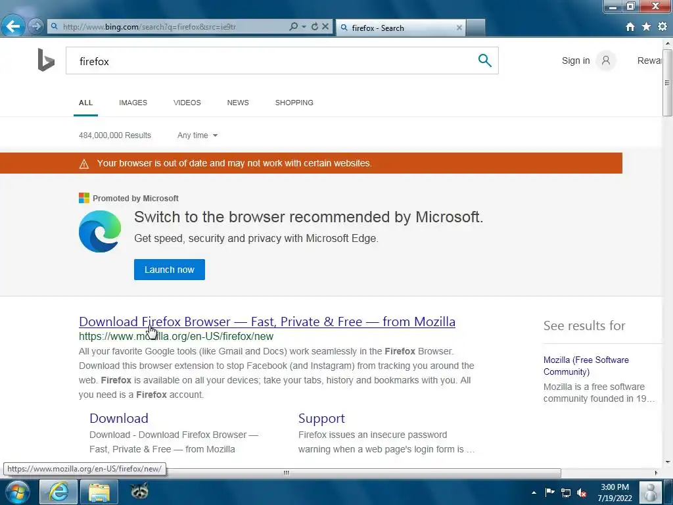Click the muted volume tray icon

coord(582,493)
